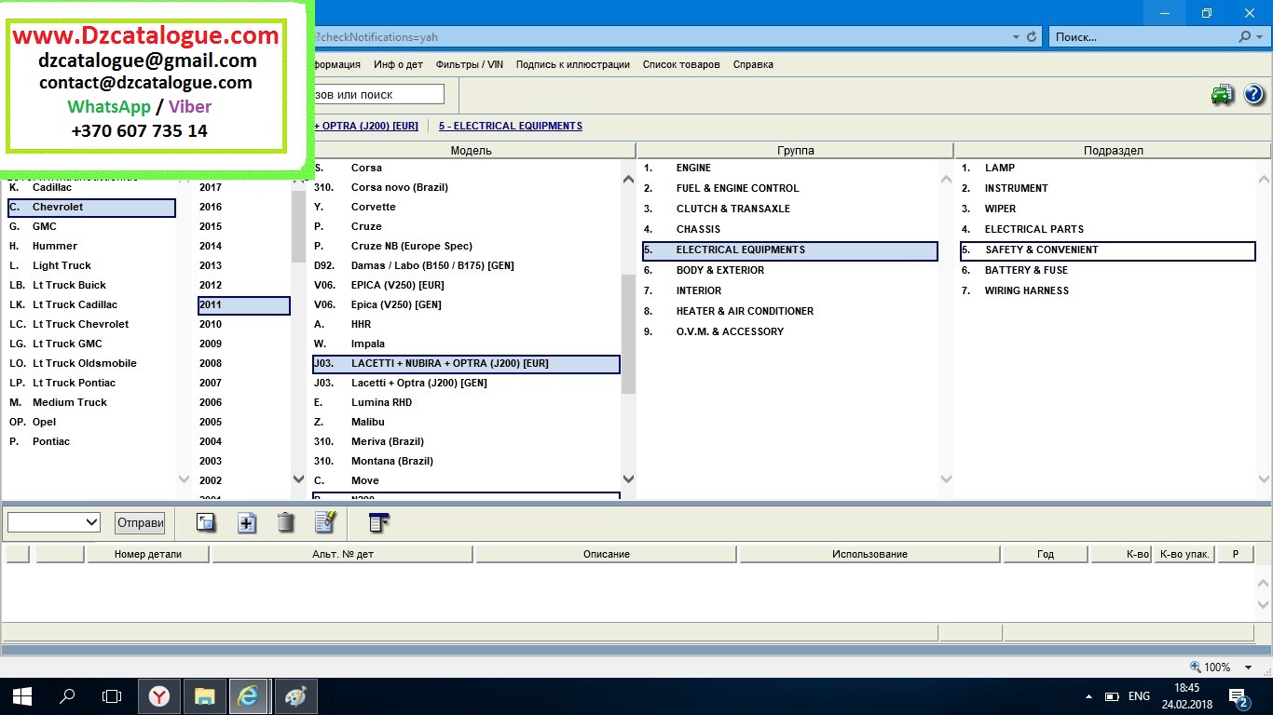Open the list options dropdown icon
Screen dimensions: 1273x715
point(378,522)
